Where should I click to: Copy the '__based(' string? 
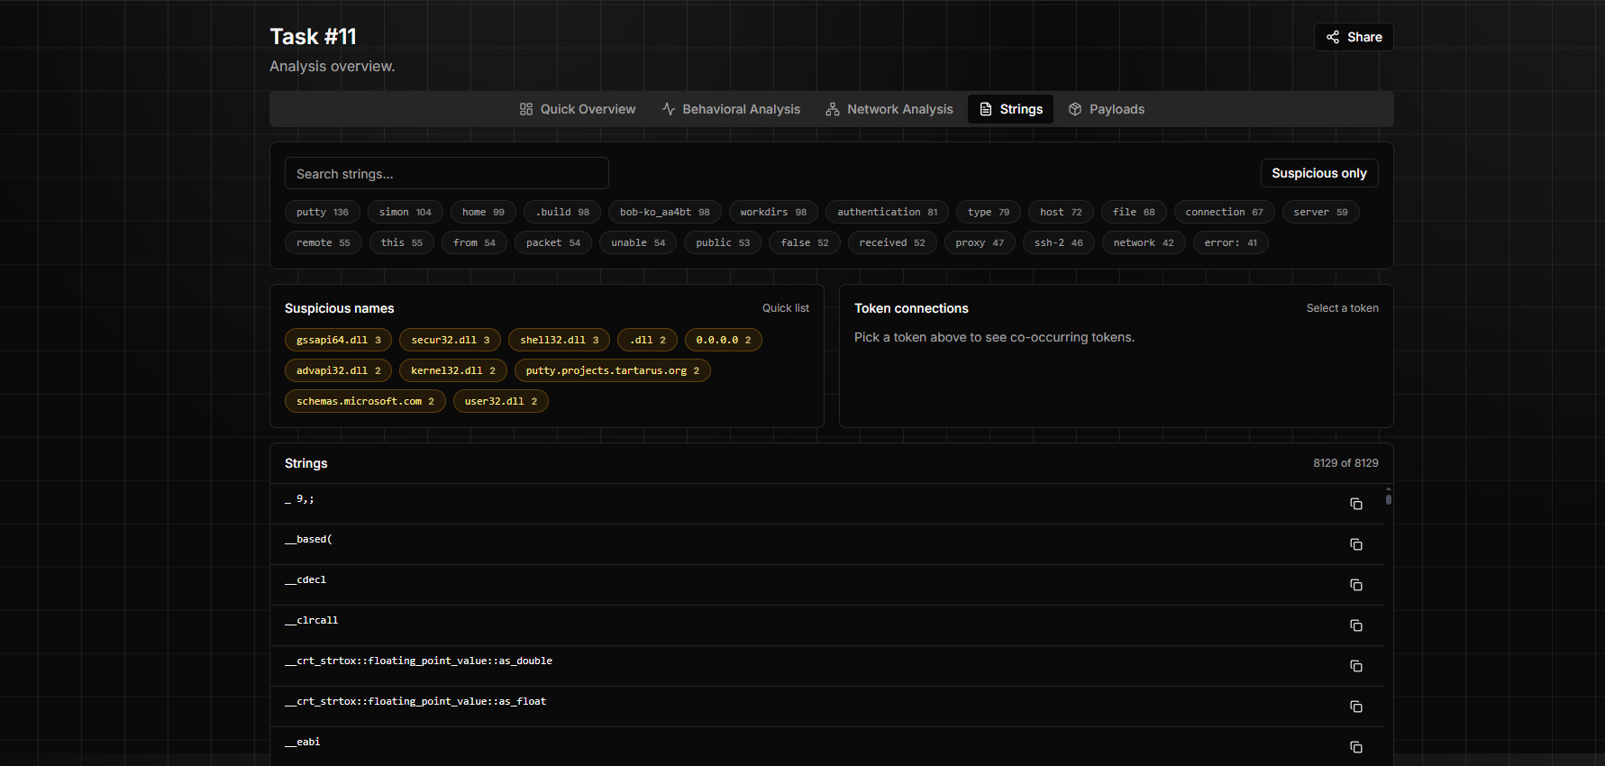(x=1355, y=544)
